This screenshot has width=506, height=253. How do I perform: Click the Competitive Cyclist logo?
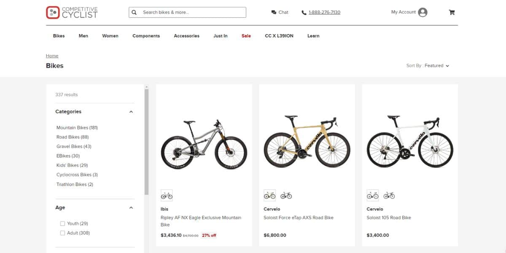coord(71,12)
